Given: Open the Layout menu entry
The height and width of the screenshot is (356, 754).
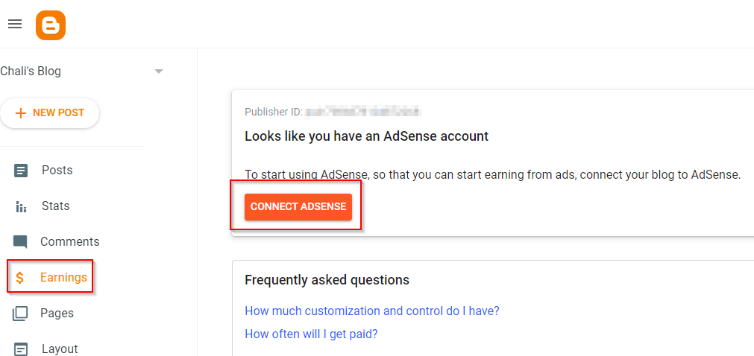Looking at the screenshot, I should click(60, 349).
